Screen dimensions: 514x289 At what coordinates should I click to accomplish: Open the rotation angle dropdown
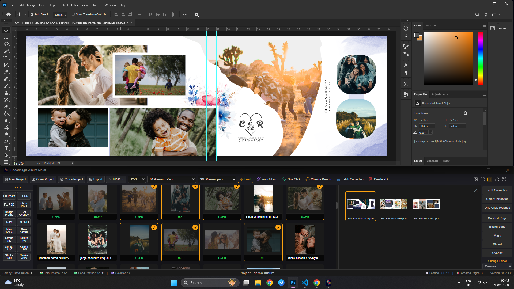pyautogui.click(x=430, y=132)
